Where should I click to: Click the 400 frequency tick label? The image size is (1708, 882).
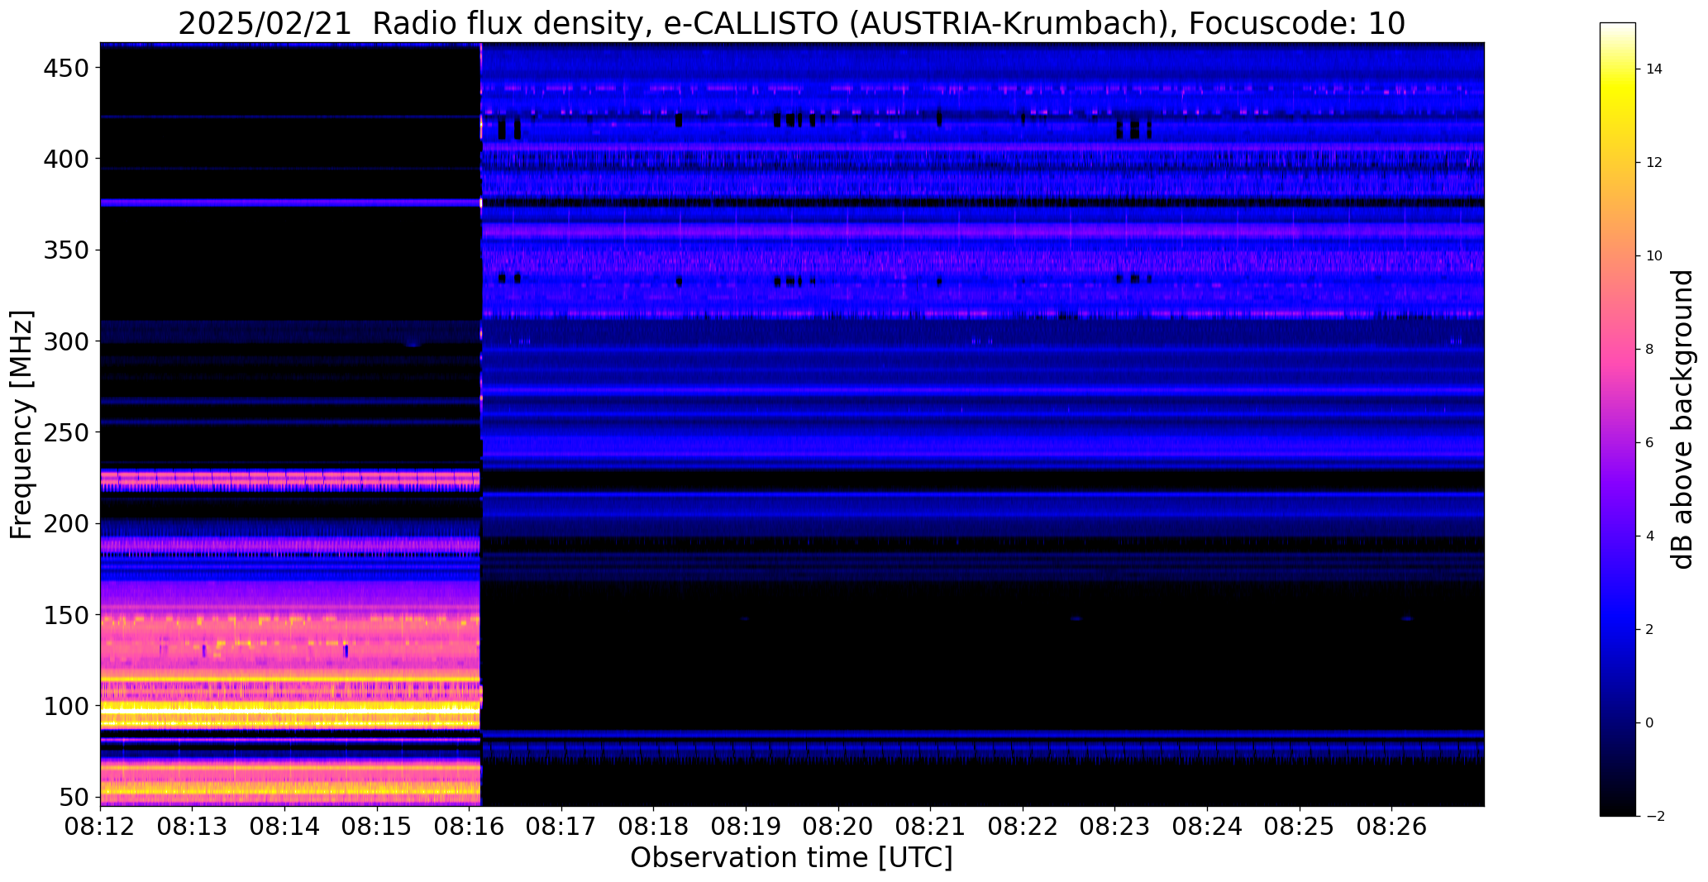pyautogui.click(x=64, y=159)
